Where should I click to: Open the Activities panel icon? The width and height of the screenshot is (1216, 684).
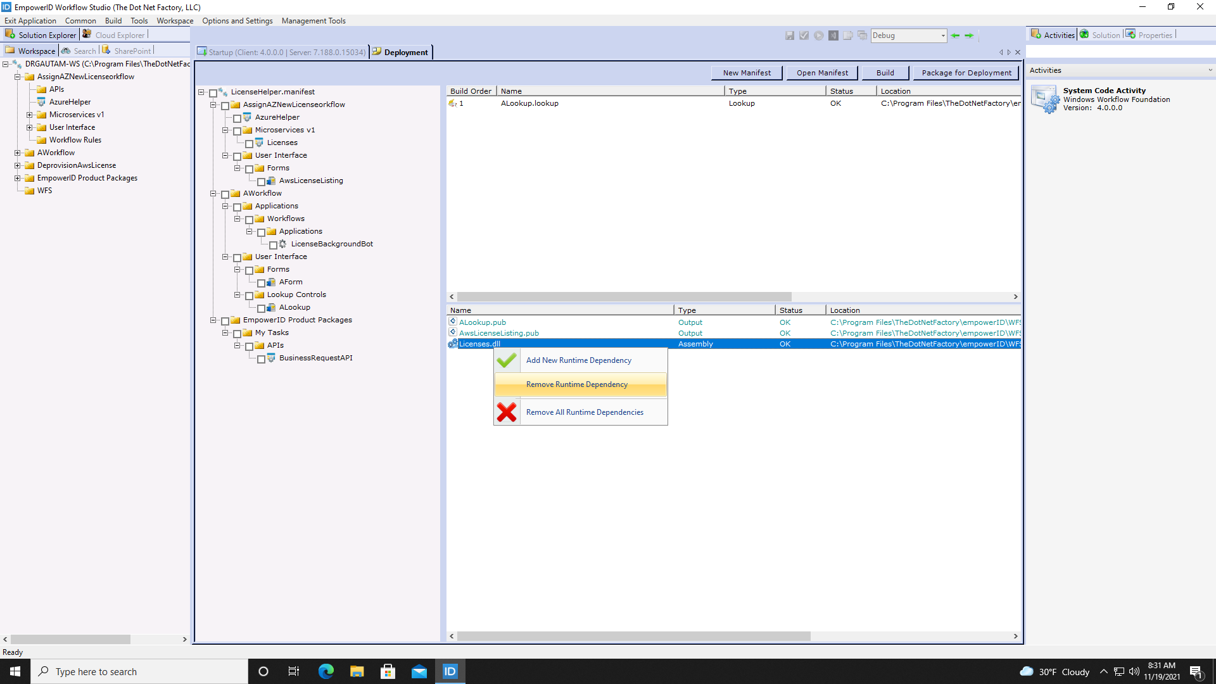(1037, 34)
